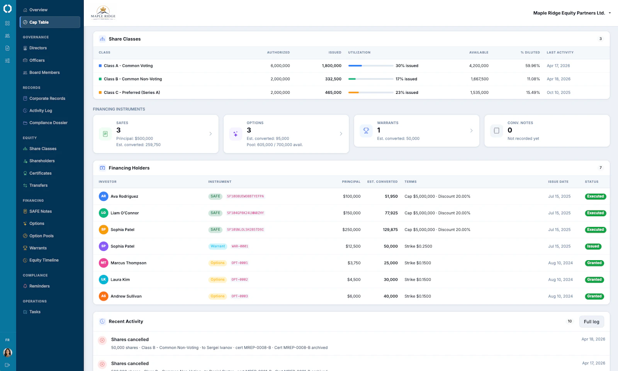Viewport: 618px width, 371px height.
Task: Click the Options card sparkle icon
Action: tap(236, 134)
